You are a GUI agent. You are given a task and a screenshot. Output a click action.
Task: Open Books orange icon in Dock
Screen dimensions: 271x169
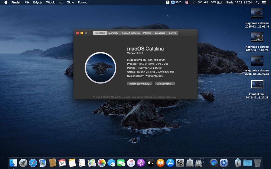[160, 163]
